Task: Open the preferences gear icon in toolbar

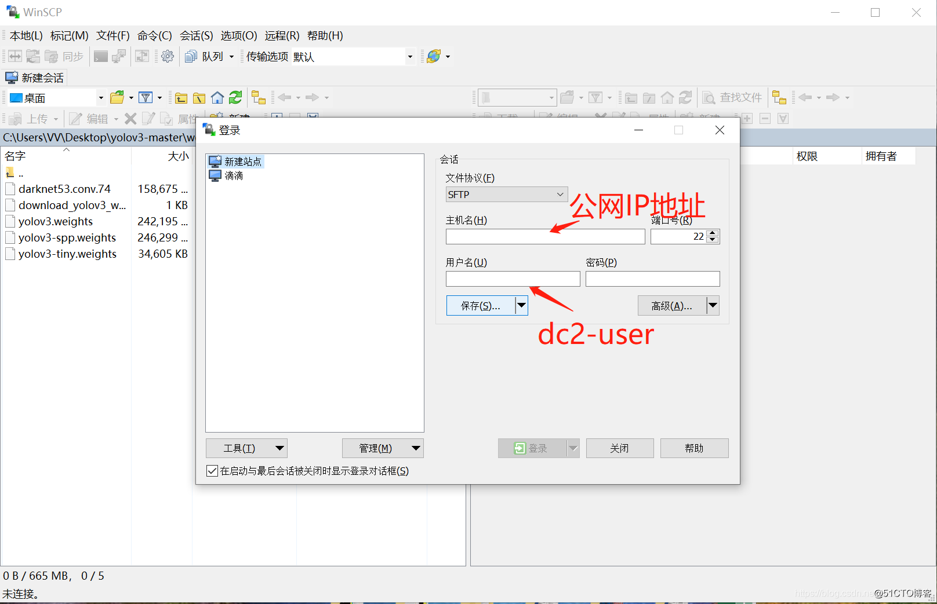Action: point(168,56)
